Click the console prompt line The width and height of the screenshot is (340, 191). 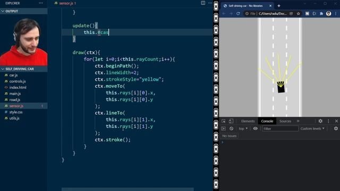click(279, 142)
